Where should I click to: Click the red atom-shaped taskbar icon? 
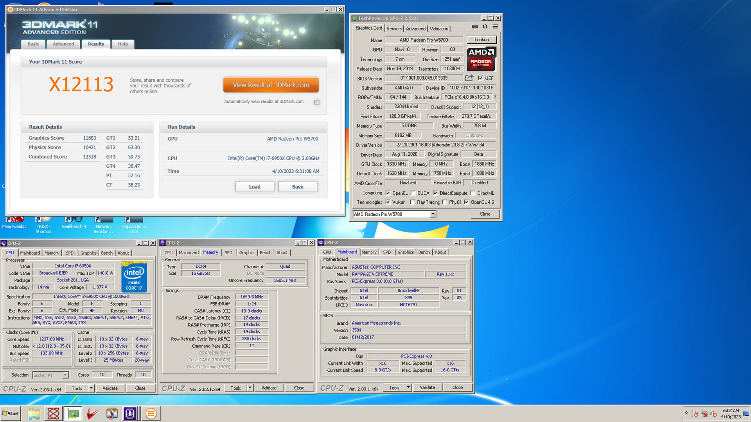coord(53,413)
